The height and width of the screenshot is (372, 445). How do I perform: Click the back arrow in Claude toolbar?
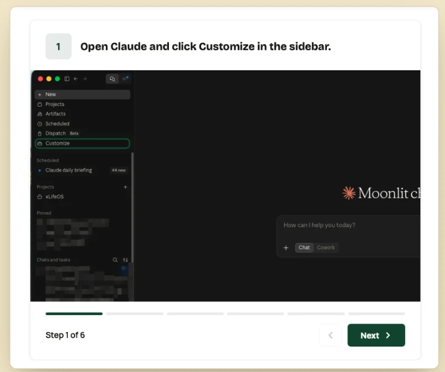pyautogui.click(x=76, y=79)
